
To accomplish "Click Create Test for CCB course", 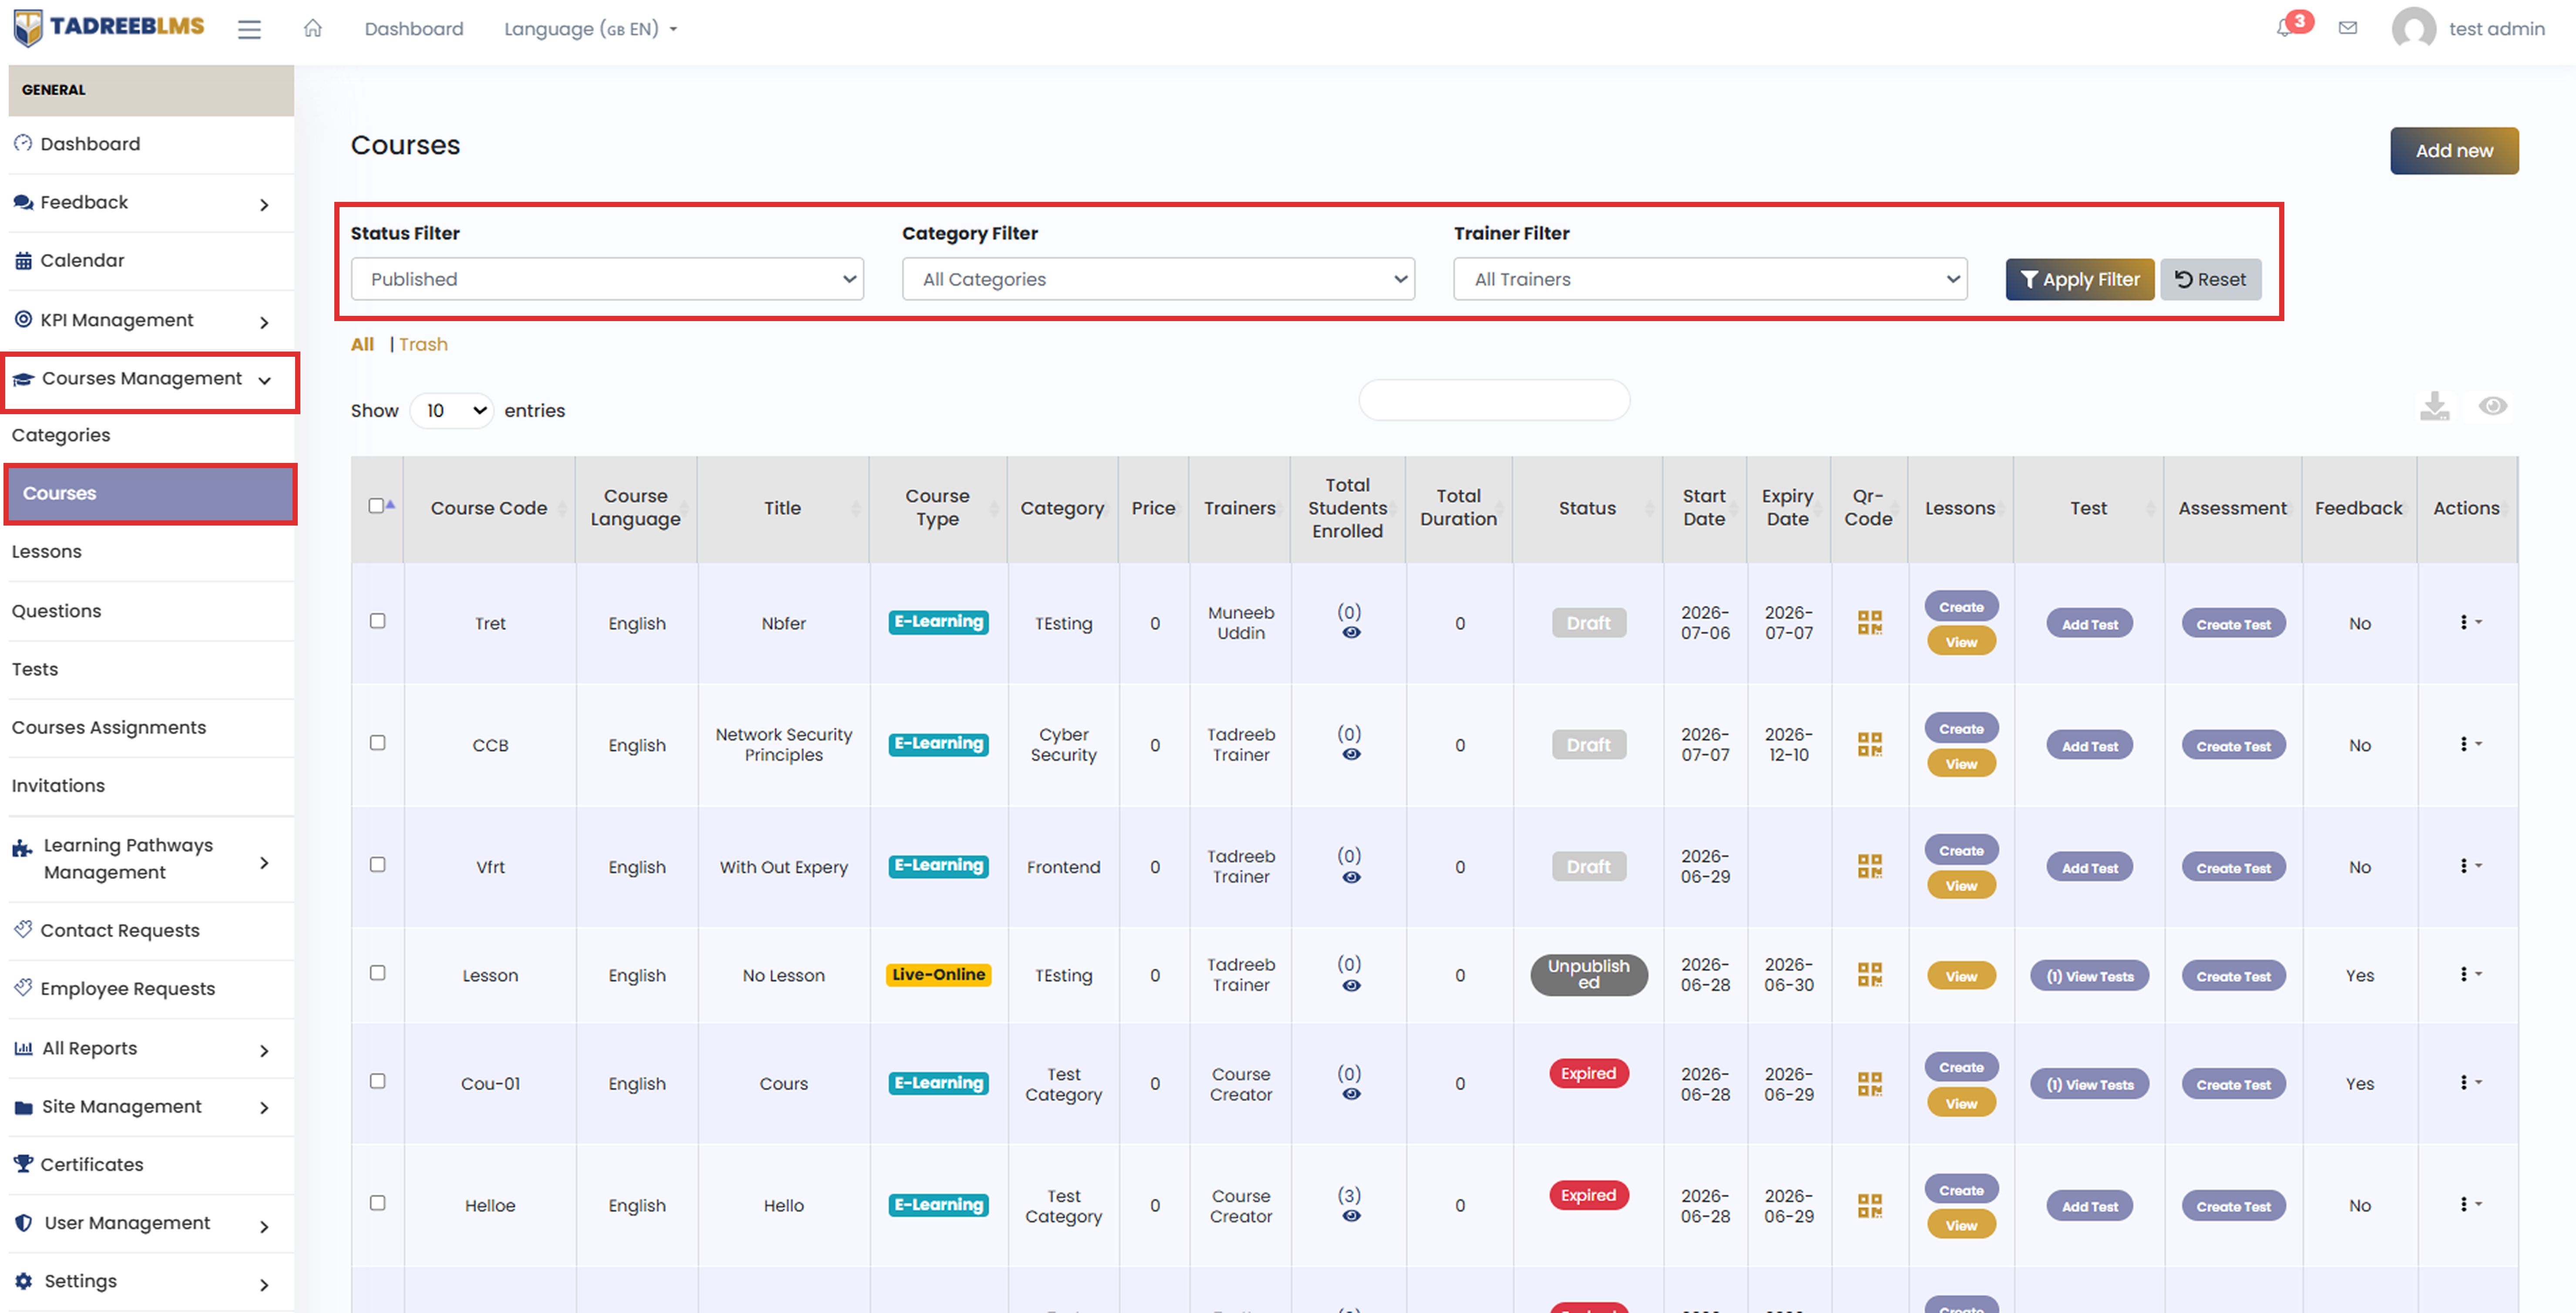I will [2233, 745].
